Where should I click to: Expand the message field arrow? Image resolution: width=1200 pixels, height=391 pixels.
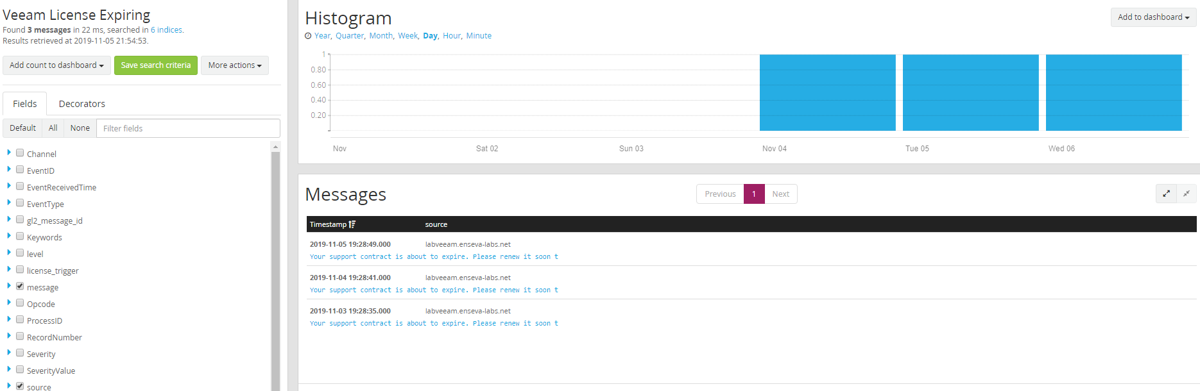[x=9, y=286]
